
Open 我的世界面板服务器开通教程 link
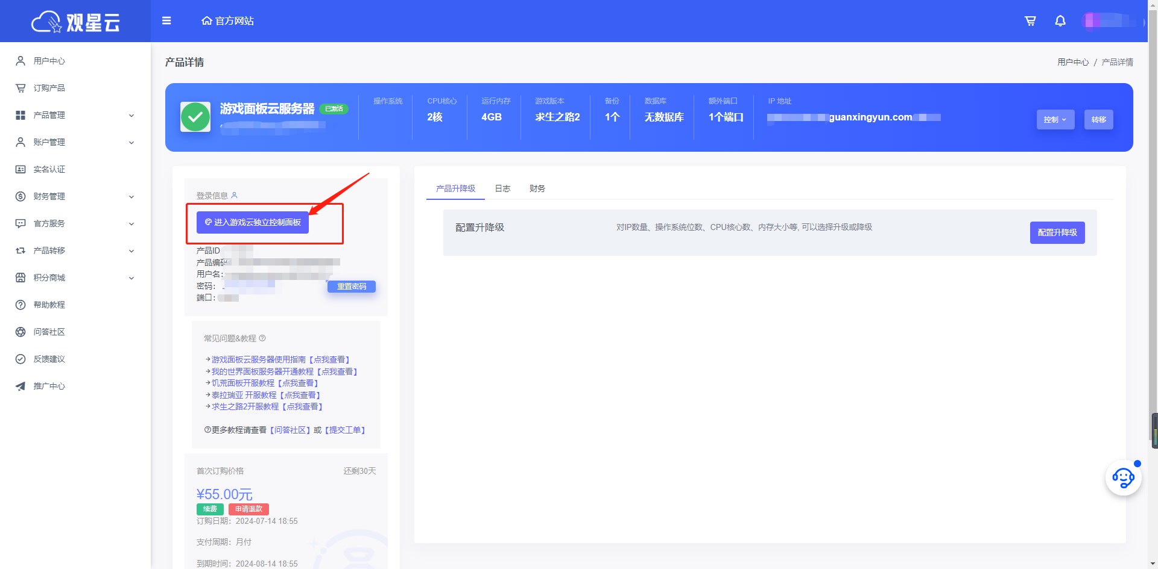tap(285, 372)
